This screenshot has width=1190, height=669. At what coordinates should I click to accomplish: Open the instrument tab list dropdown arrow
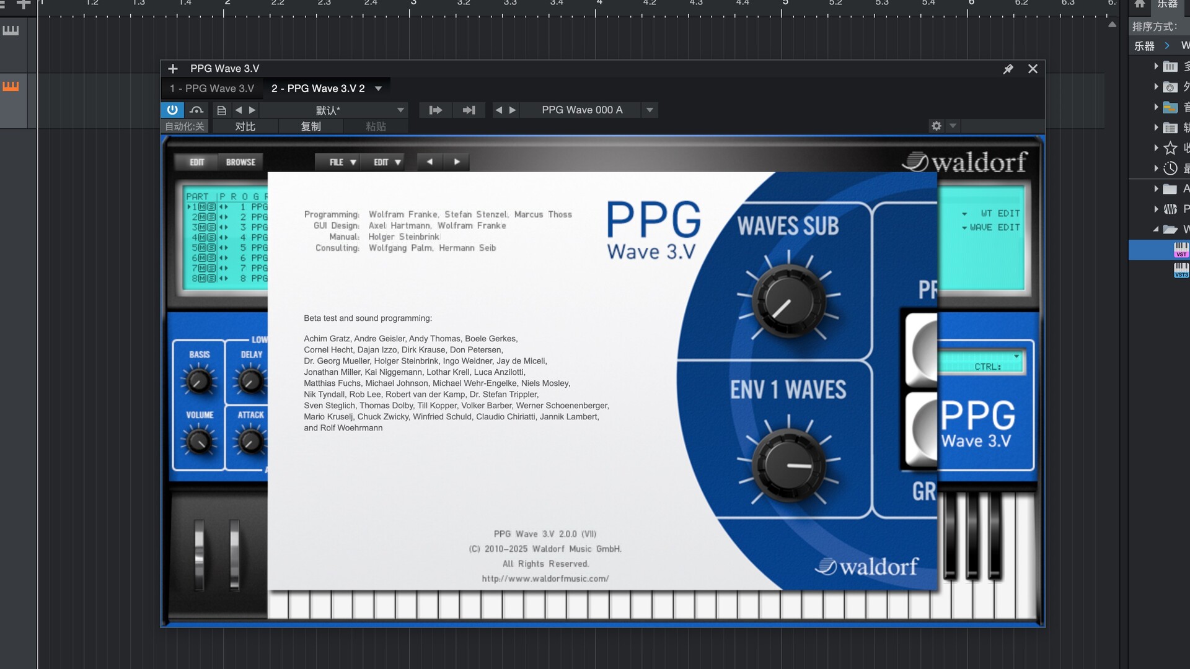378,89
